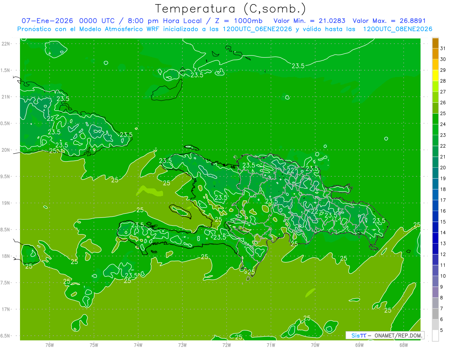The image size is (453, 350).
Task: Click the "17N" latitude label
Action: point(6,309)
